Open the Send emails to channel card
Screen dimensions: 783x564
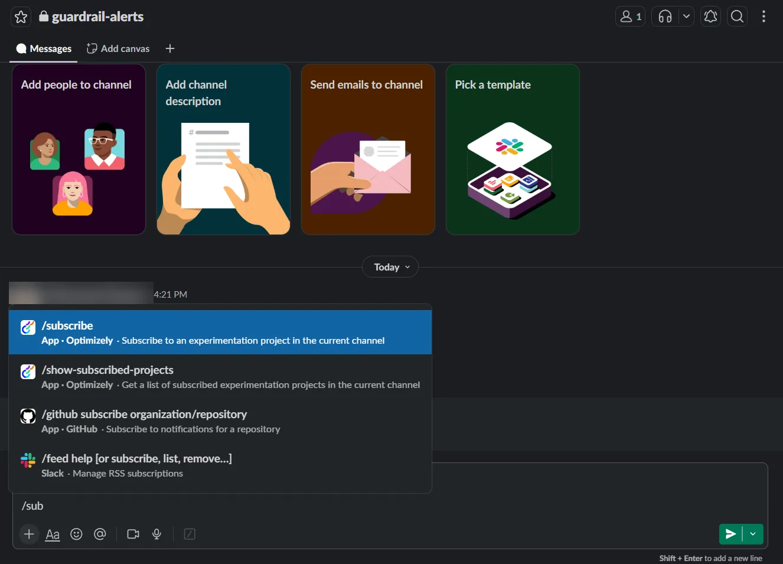(368, 149)
